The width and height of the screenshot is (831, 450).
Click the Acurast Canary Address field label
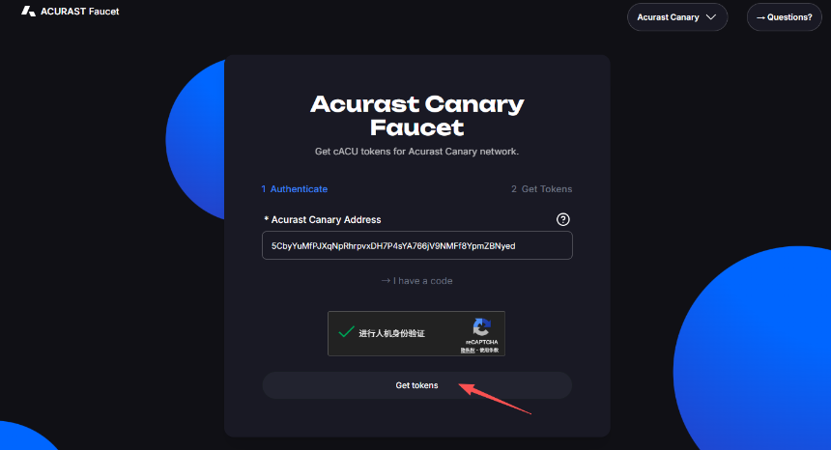(322, 220)
